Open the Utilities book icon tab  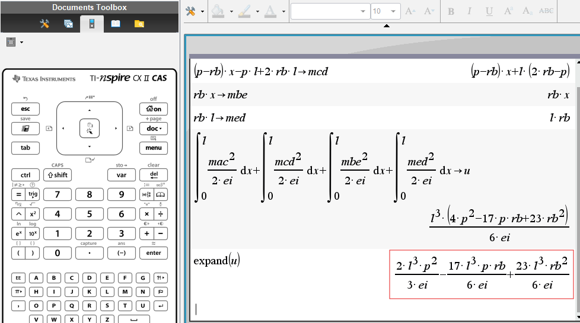[116, 24]
